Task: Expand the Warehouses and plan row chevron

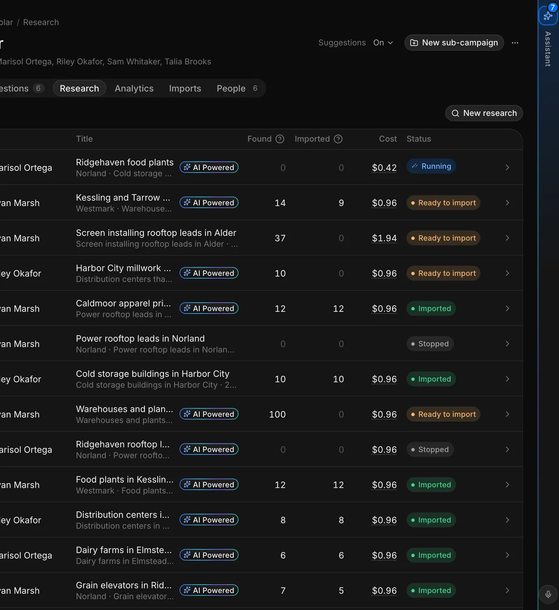Action: point(507,414)
